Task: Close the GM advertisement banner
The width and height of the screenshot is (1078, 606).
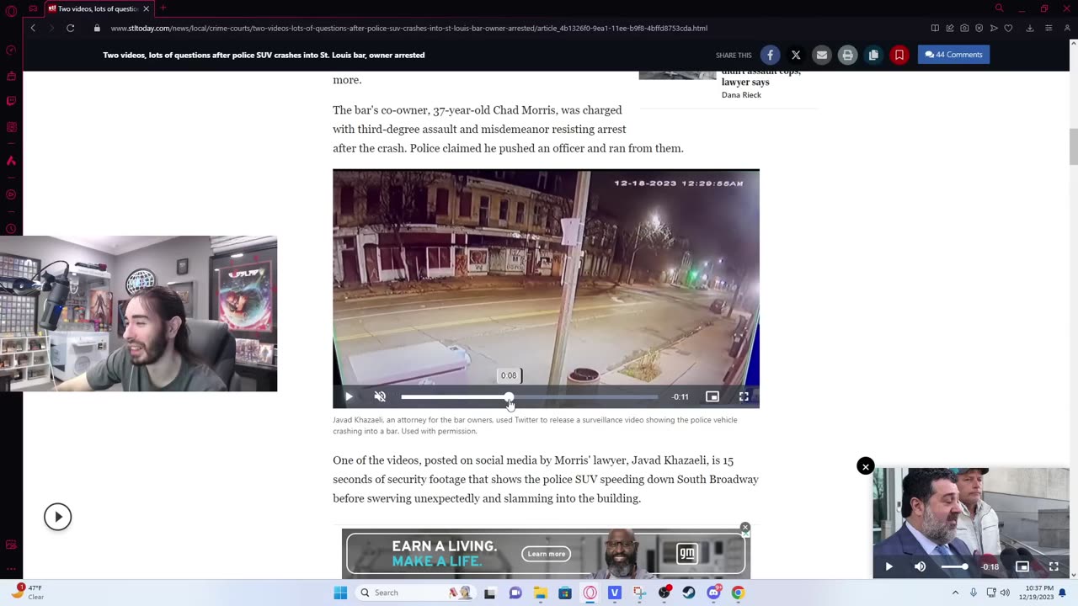Action: coord(744,528)
